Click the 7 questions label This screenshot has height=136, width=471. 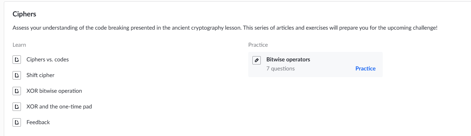[x=280, y=69]
